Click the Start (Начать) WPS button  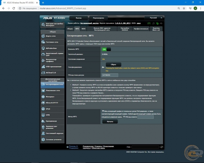point(110,122)
